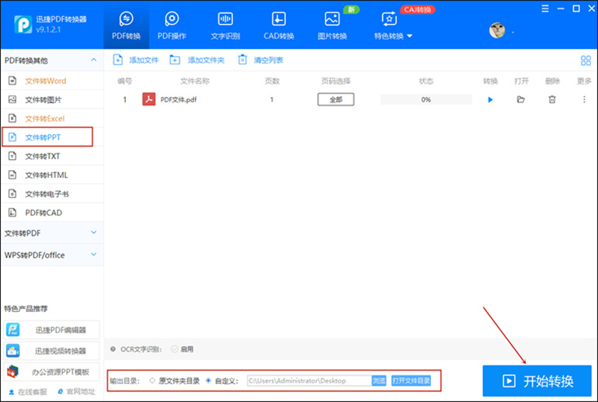Click the 0% progress bar
This screenshot has width=598, height=402.
pyautogui.click(x=426, y=99)
